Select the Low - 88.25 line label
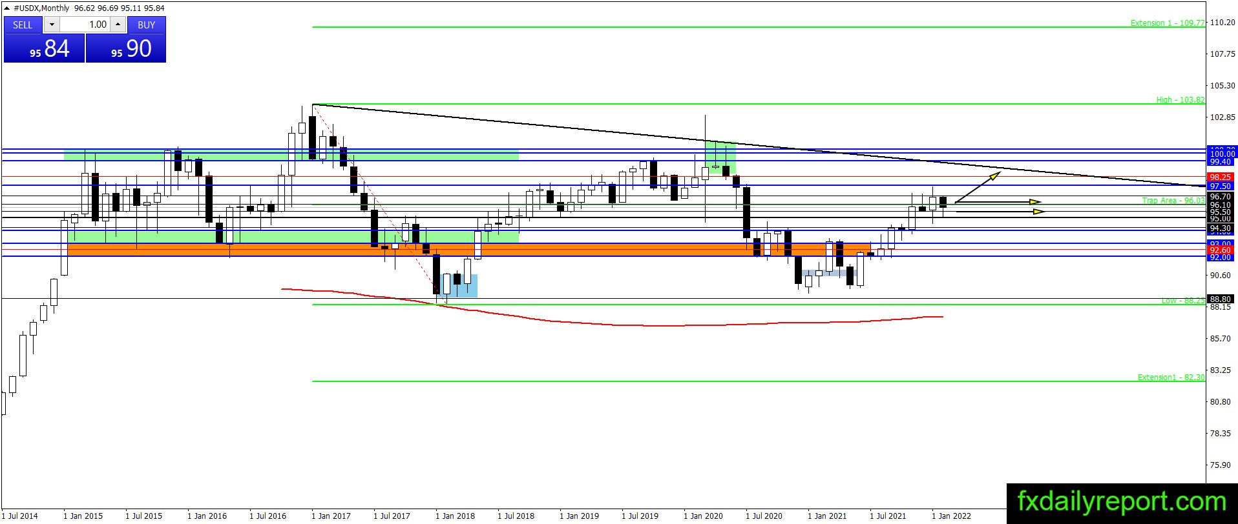Viewport: 1238px width, 524px height. (1182, 301)
